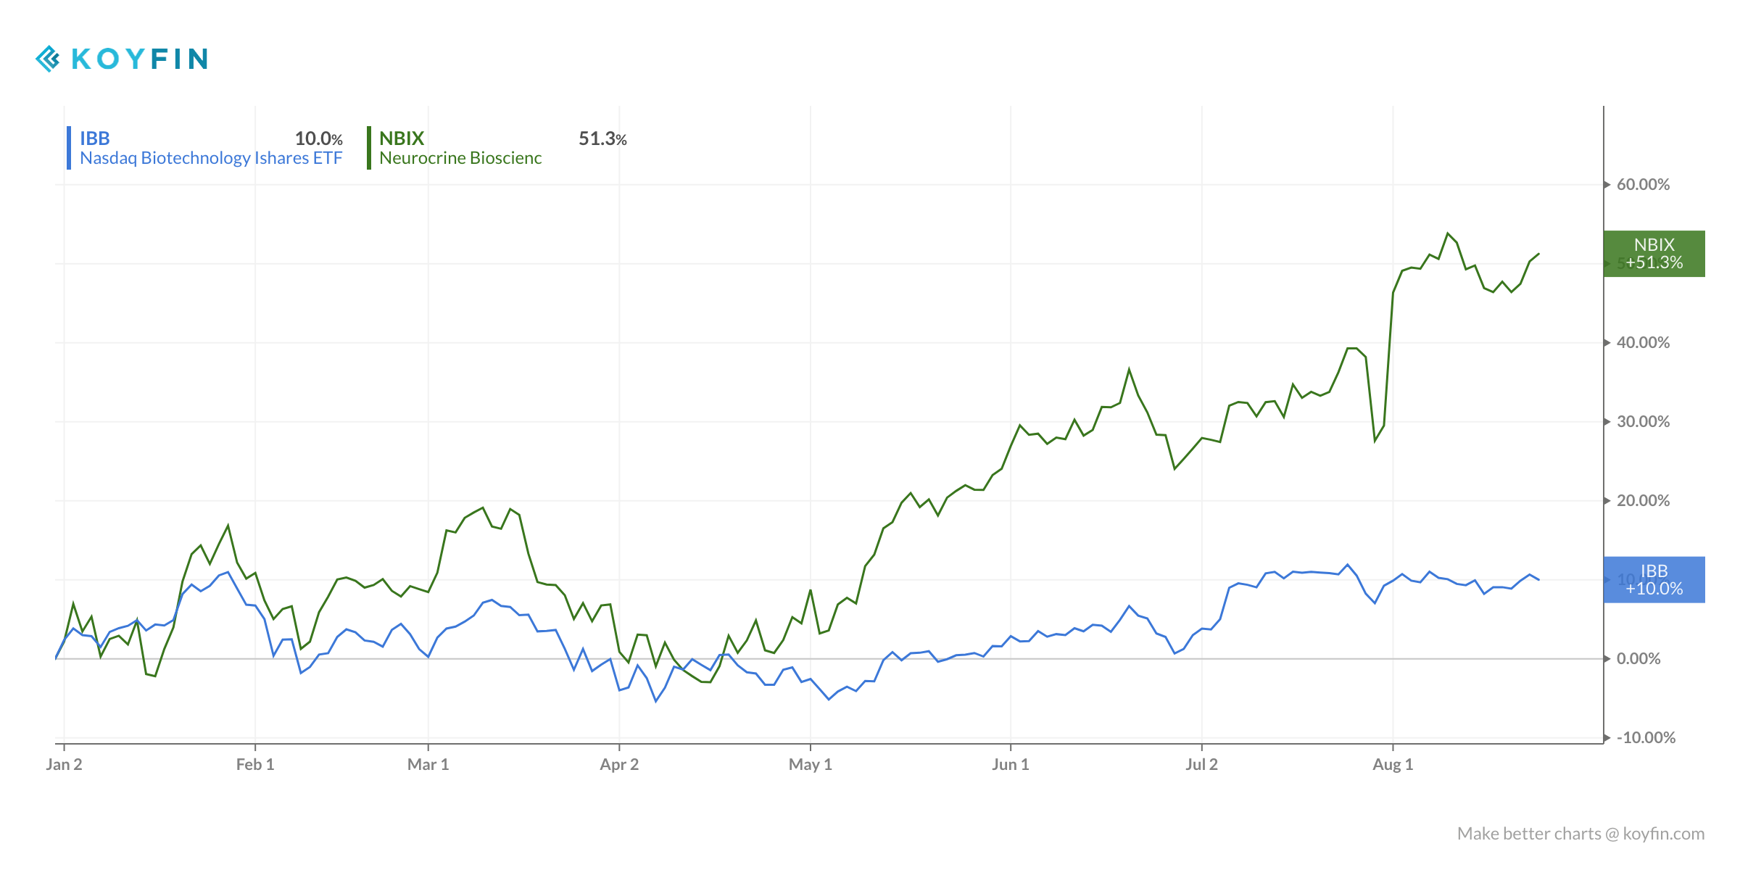Click the Jul 2 date label
The image size is (1740, 870).
pos(1202,765)
